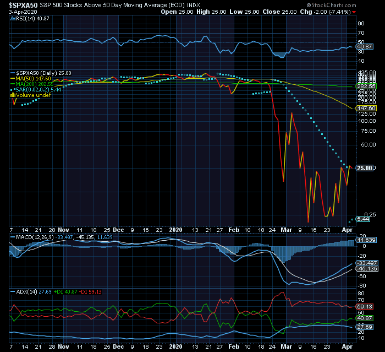Click the Nov label on price axis
This screenshot has height=352, width=385.
(63, 230)
